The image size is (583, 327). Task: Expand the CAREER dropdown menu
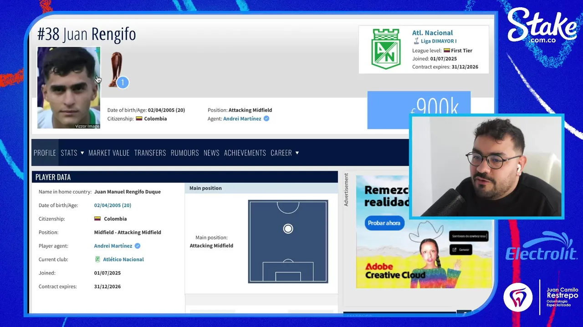point(285,153)
